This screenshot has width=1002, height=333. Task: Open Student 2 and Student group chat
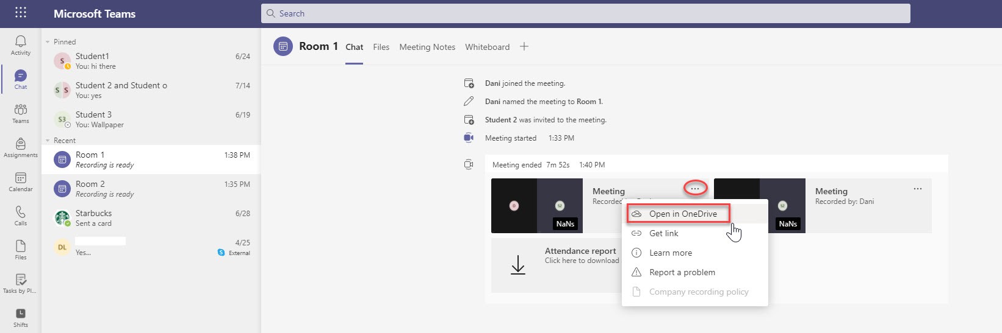click(x=151, y=90)
